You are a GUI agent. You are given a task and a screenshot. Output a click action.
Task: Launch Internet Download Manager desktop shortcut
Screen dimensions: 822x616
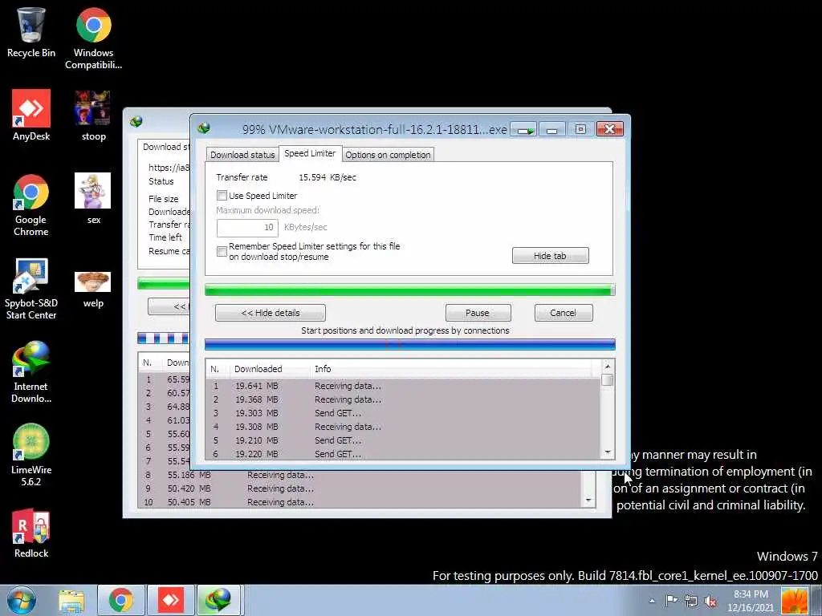[x=31, y=372]
